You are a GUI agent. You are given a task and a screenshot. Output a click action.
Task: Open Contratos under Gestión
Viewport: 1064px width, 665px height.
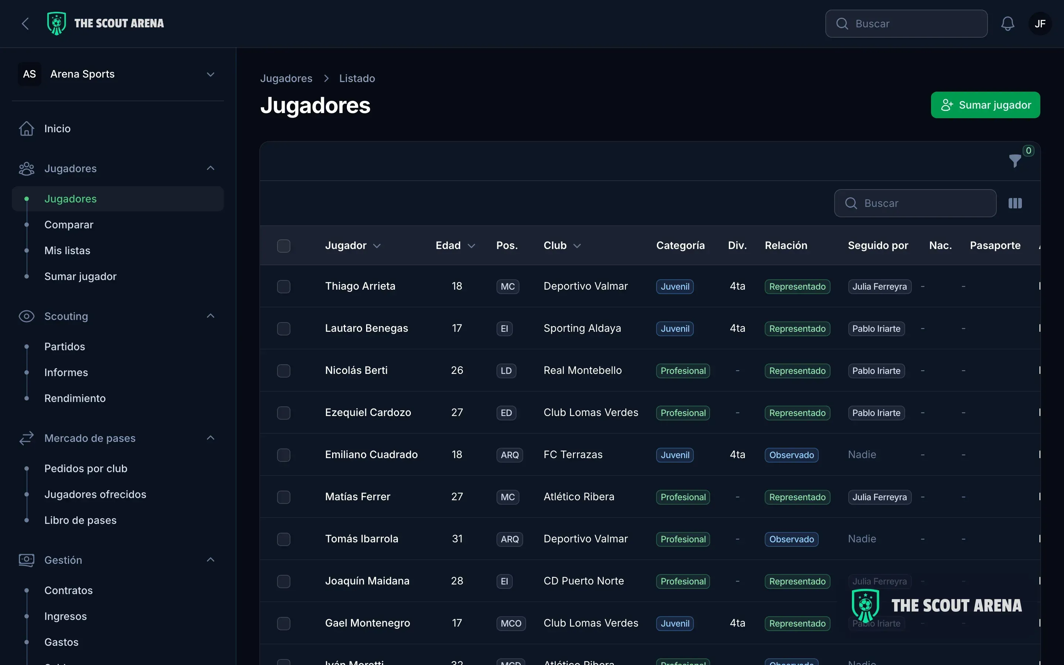(69, 590)
